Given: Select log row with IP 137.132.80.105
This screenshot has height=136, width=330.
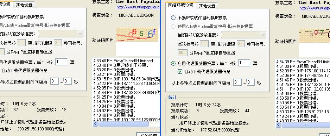Looking at the screenshot, I should (x=303, y=89).
